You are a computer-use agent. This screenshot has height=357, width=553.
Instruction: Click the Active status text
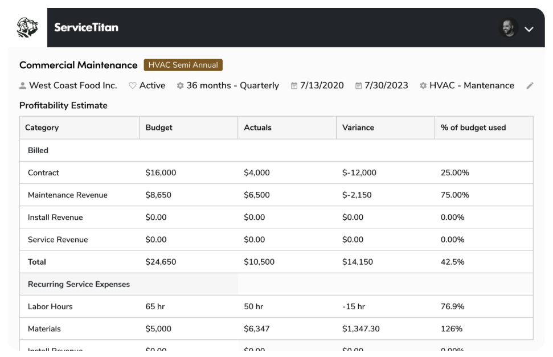[x=153, y=85]
